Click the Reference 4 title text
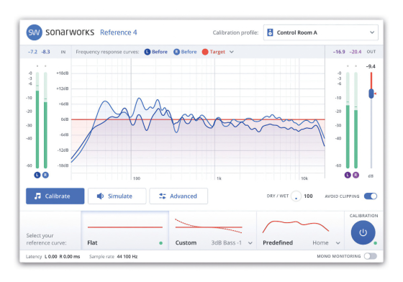The image size is (403, 282). click(119, 32)
